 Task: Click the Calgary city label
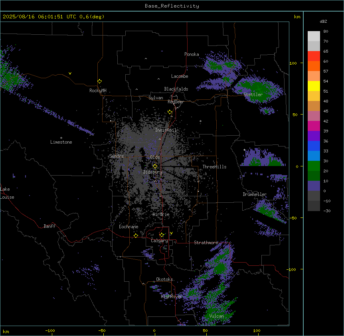click(159, 241)
